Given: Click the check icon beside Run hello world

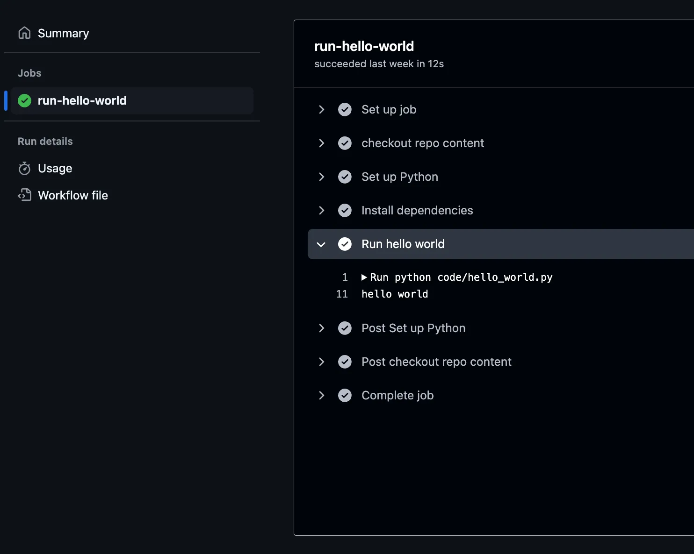Looking at the screenshot, I should (345, 244).
